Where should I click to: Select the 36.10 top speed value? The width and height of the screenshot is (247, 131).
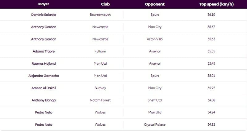point(211,15)
